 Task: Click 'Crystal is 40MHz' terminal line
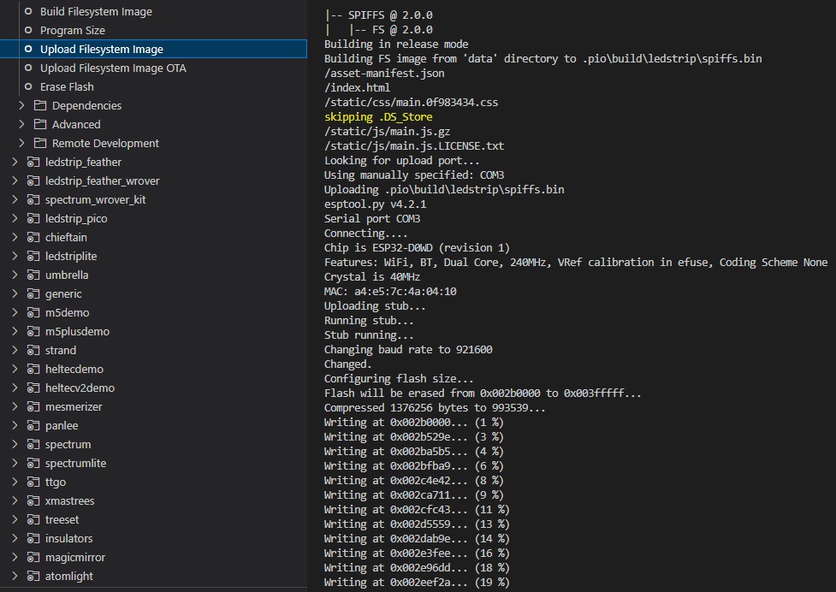coord(372,277)
